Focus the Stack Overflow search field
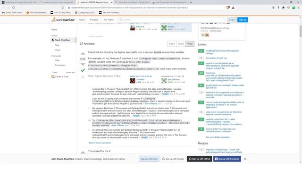 click(x=172, y=20)
